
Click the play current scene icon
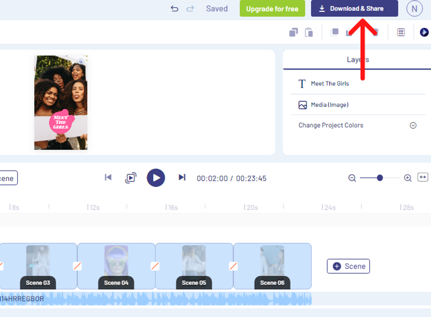(131, 178)
